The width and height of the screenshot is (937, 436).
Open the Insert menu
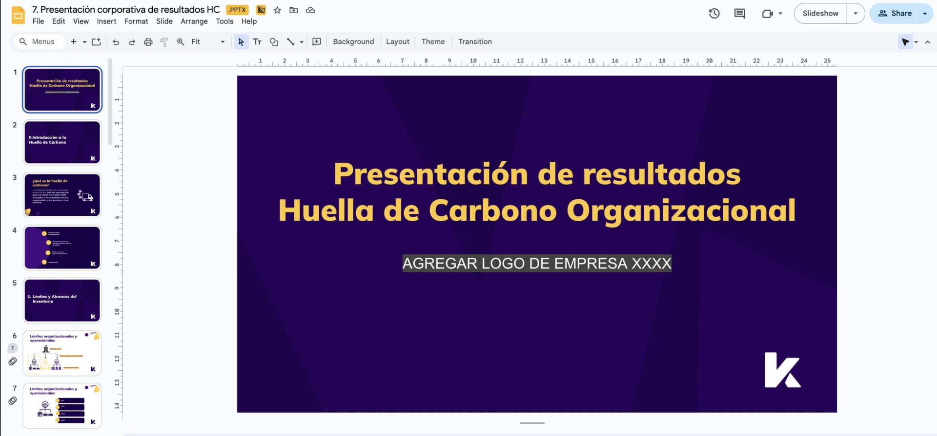tap(106, 21)
